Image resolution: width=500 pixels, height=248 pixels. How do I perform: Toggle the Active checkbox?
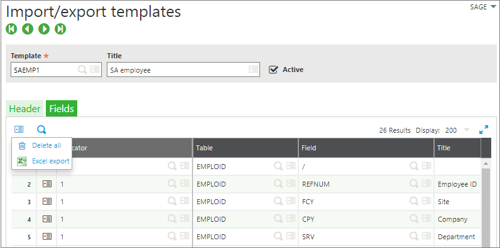tap(273, 70)
